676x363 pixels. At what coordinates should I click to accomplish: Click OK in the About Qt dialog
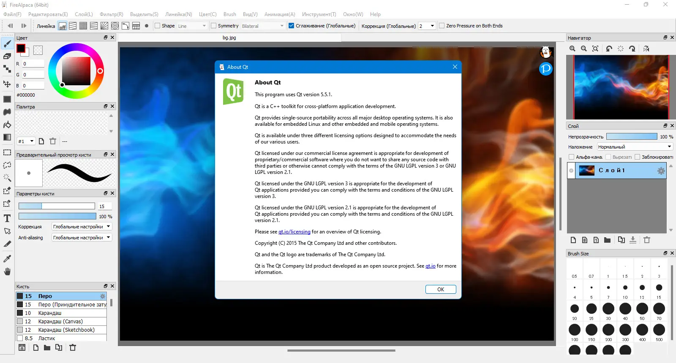[441, 290]
